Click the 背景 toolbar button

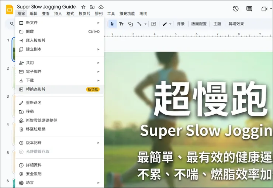tap(180, 24)
